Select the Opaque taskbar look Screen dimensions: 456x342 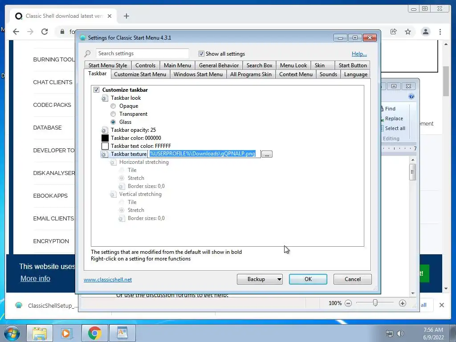tap(113, 106)
